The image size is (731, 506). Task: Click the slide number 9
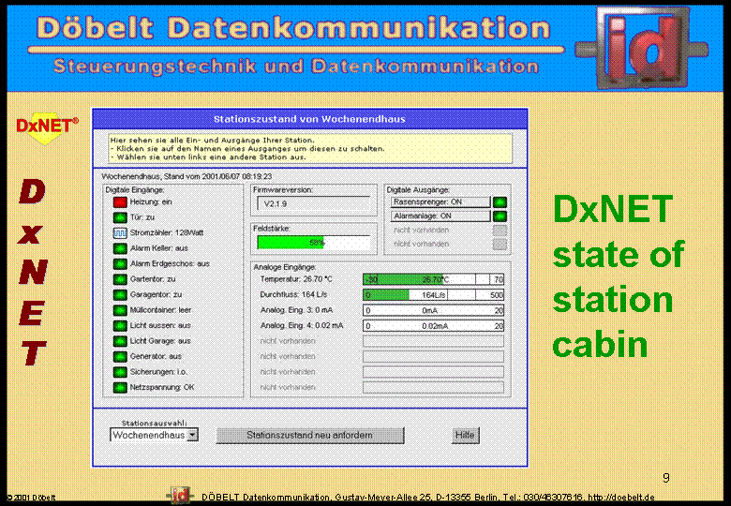coord(666,478)
